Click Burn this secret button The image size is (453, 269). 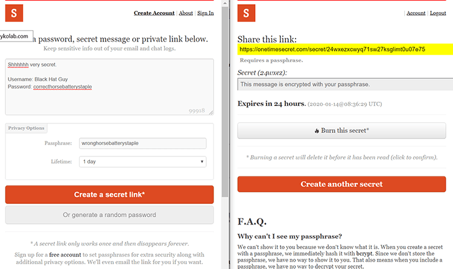click(x=341, y=131)
